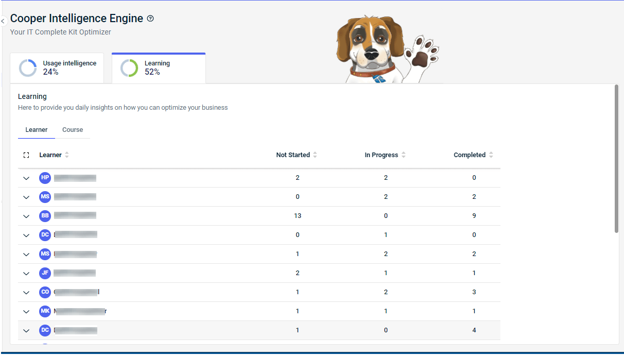Image resolution: width=624 pixels, height=355 pixels.
Task: Click the HP avatar badge
Action: click(45, 178)
